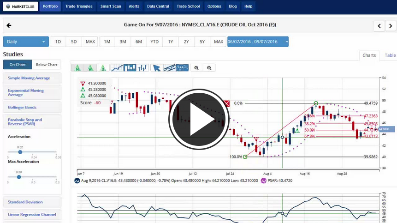Collapse Parabolic Stop and Reverse study
Screen dimensions: 397x223
[32, 121]
